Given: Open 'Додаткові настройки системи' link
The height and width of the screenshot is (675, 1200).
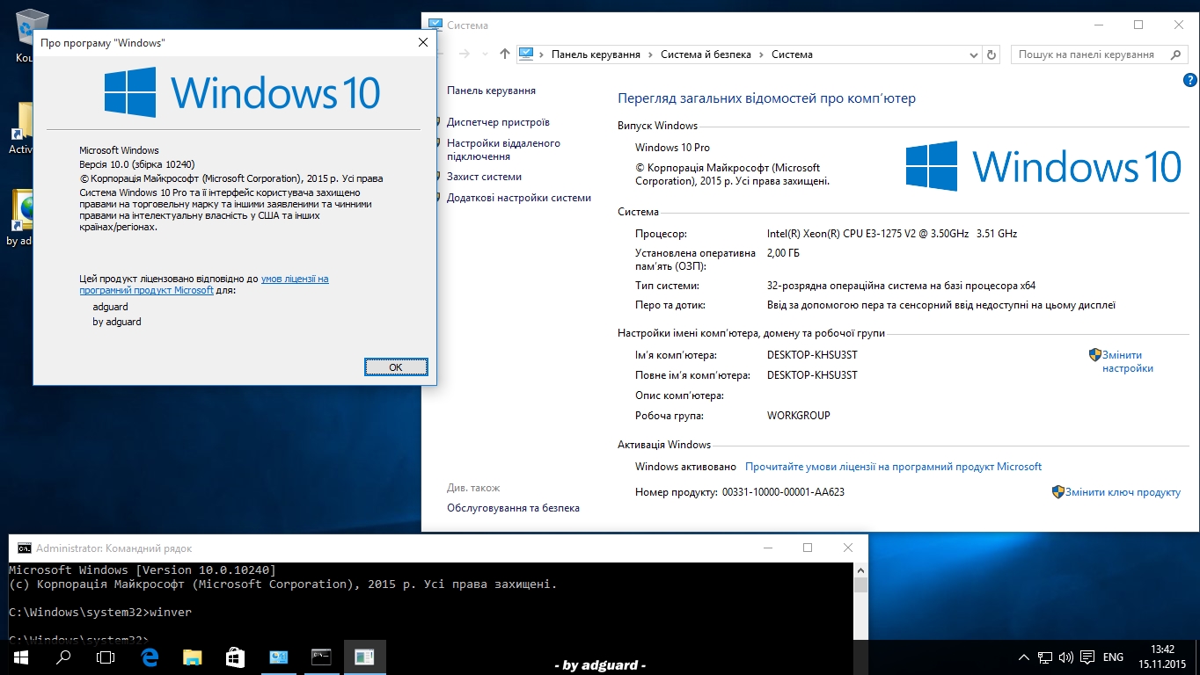Looking at the screenshot, I should tap(519, 198).
